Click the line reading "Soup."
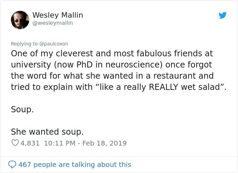The height and width of the screenshot is (173, 238). [22, 110]
